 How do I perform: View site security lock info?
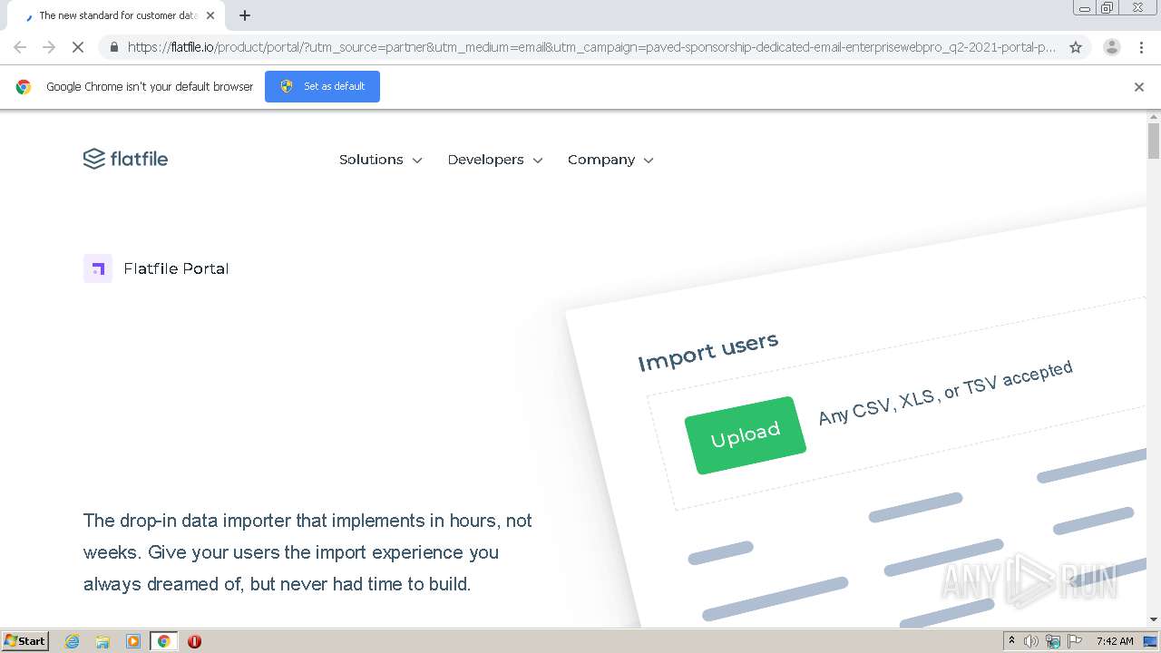pos(113,47)
